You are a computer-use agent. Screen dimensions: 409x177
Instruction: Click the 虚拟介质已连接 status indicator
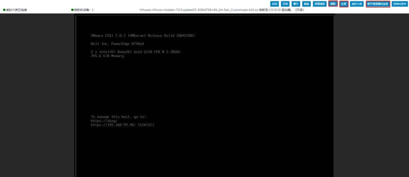click(15, 10)
